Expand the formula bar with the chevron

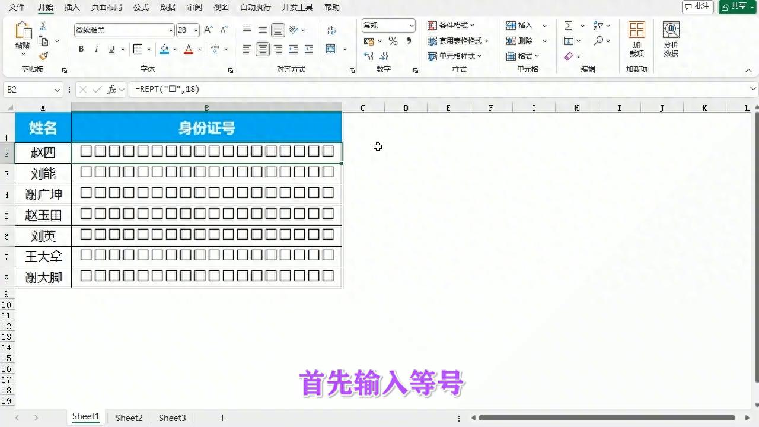(753, 89)
